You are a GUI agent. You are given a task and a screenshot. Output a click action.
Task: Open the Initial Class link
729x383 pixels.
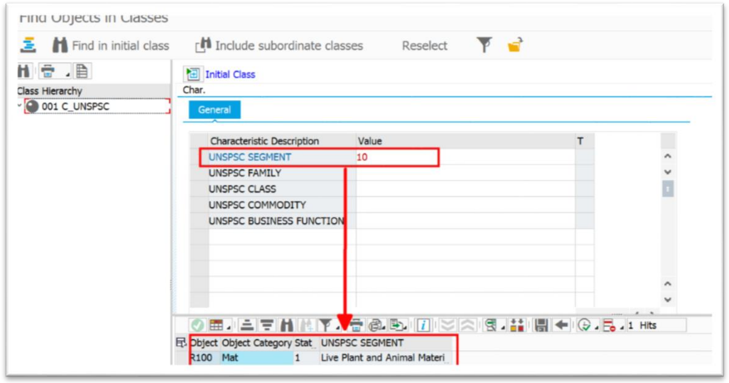pos(230,74)
